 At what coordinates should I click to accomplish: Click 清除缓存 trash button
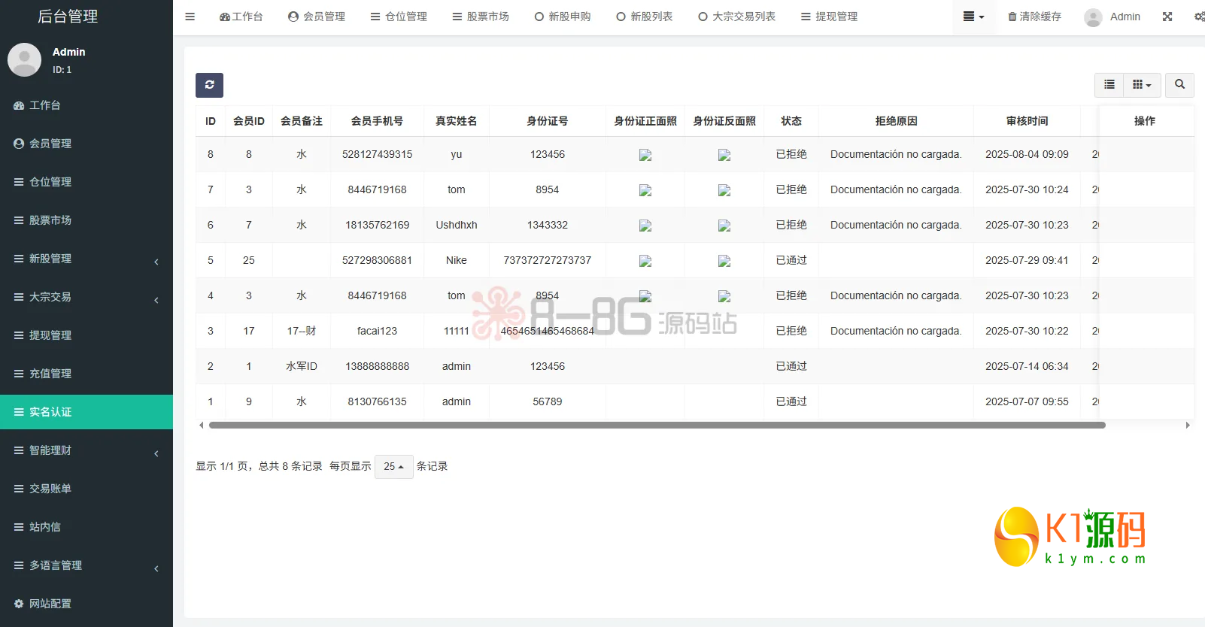[x=1034, y=17]
